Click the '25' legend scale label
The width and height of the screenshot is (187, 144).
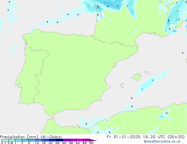point(57,143)
